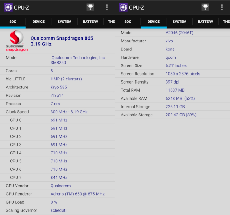Tap 'Adreno (TM) 650 @ 875 MHz'
The image size is (230, 215).
[x=78, y=194]
